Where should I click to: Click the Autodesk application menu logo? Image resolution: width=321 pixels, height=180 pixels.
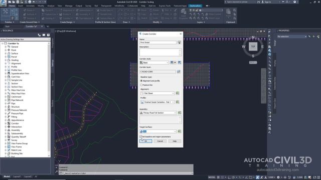[4, 3]
